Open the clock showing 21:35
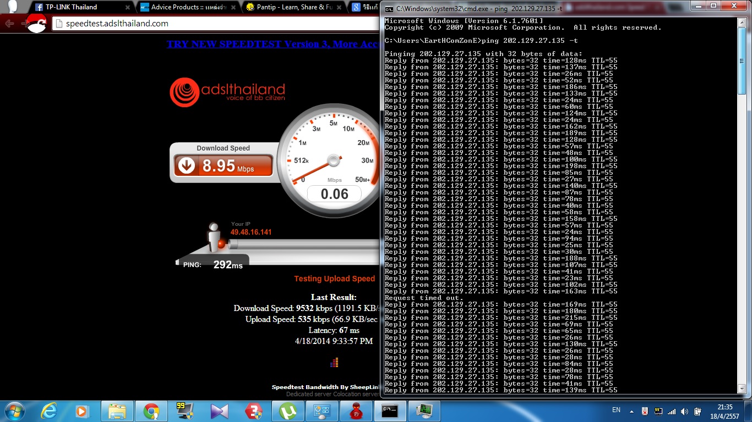Image resolution: width=752 pixels, height=422 pixels. [726, 410]
